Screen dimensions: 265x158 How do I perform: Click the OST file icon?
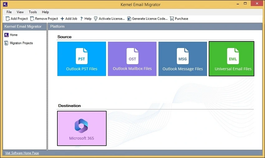point(132,56)
